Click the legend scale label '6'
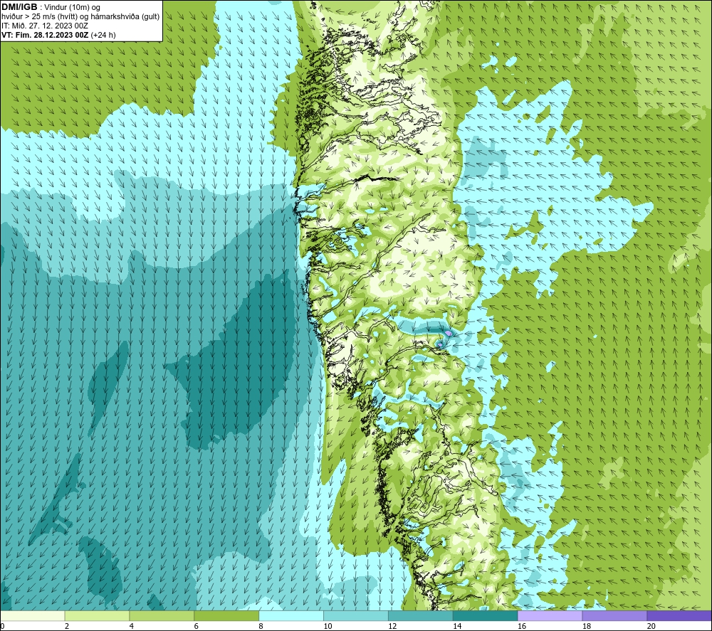Viewport: 712px width, 631px height. click(x=197, y=626)
